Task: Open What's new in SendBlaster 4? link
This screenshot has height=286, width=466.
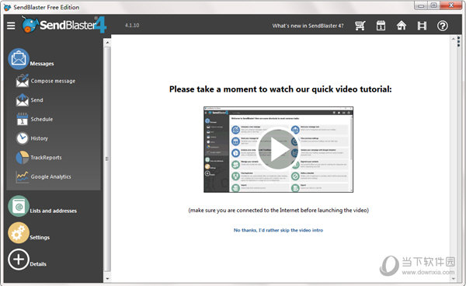Action: (308, 26)
